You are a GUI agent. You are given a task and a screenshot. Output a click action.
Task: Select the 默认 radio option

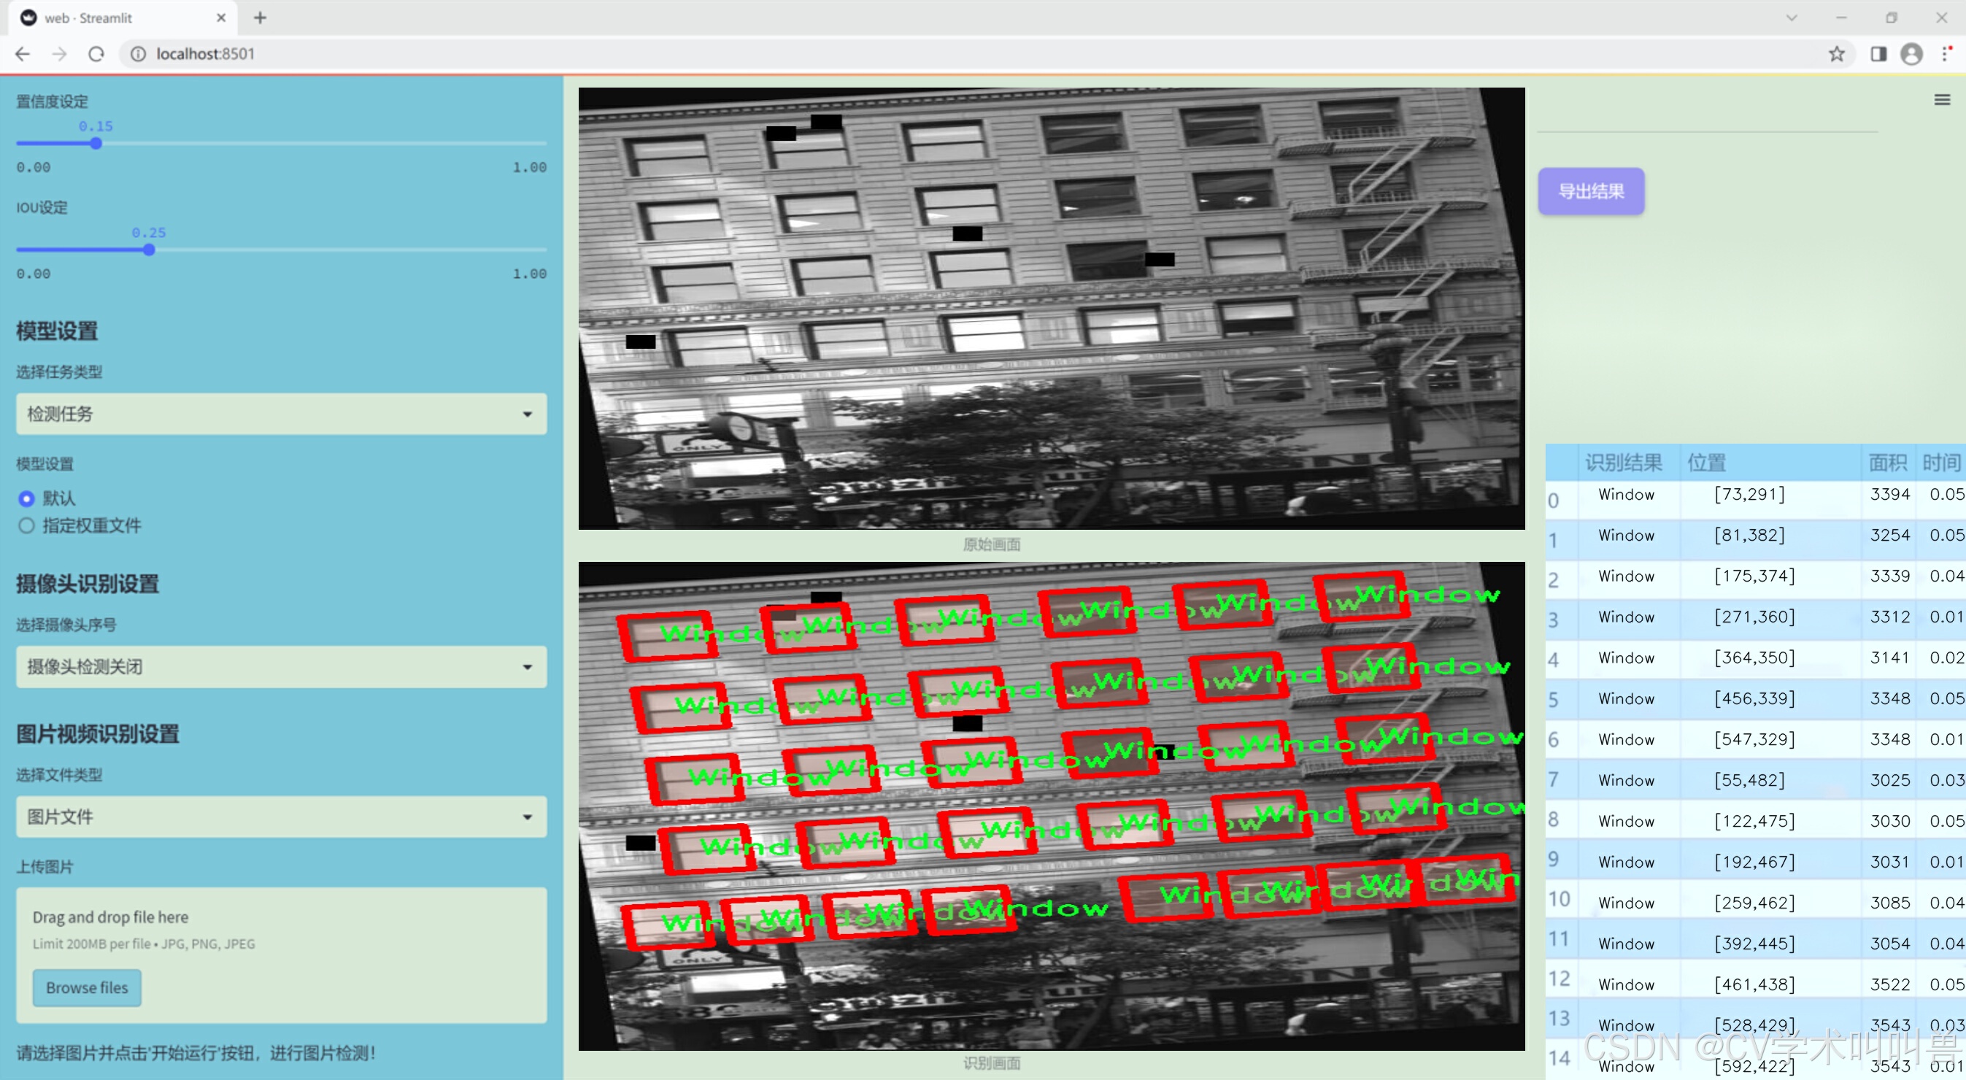27,498
